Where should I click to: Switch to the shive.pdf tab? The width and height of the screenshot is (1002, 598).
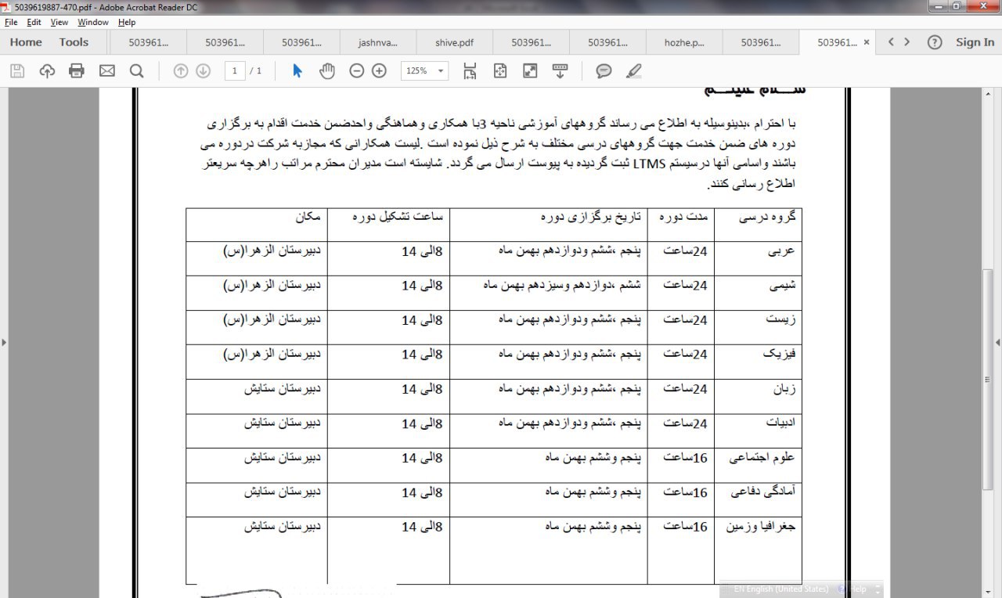[455, 42]
